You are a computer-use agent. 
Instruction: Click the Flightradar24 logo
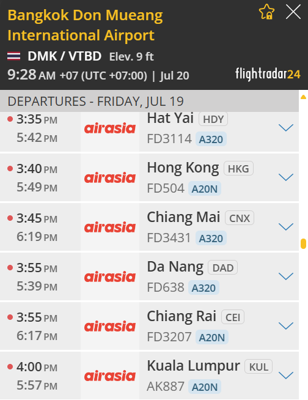coord(268,74)
